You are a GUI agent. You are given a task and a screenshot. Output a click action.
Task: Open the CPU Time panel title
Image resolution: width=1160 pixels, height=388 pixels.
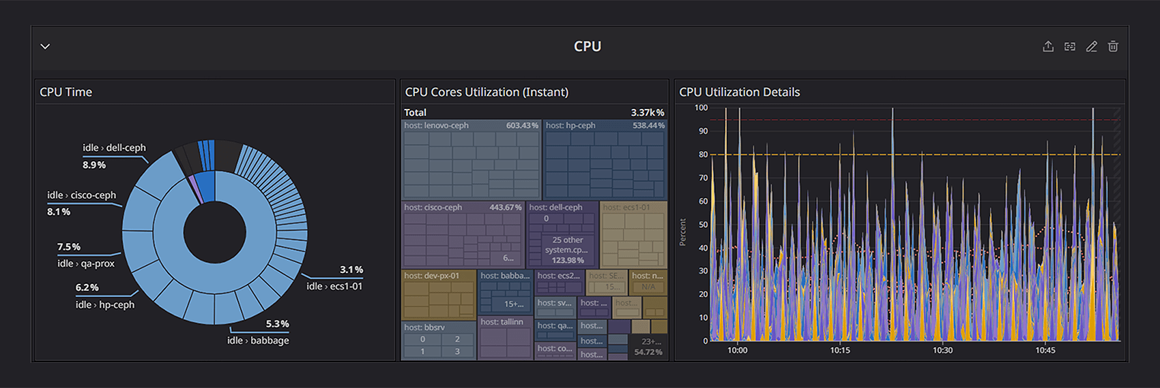[66, 92]
